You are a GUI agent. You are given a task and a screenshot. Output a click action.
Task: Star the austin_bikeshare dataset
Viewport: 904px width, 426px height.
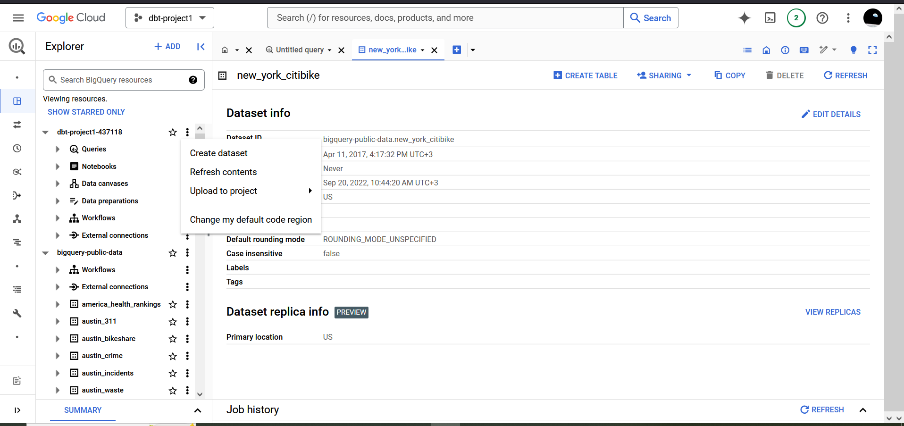tap(173, 339)
